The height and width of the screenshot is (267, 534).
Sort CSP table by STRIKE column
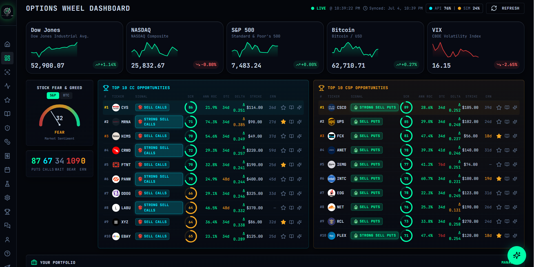(471, 96)
